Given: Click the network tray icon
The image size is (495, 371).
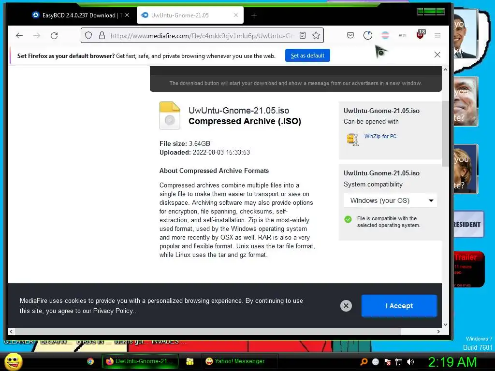Looking at the screenshot, I should (399, 362).
